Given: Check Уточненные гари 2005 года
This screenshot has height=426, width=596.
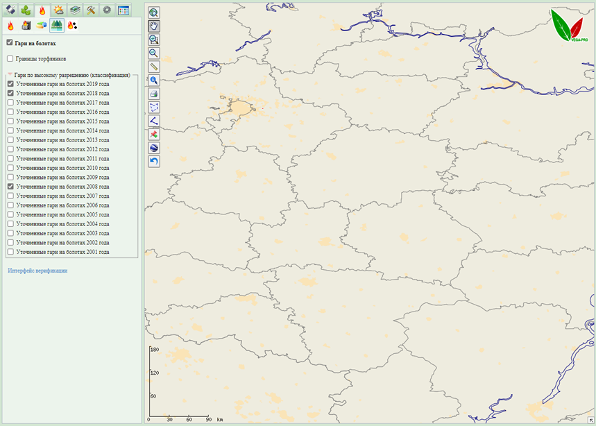Looking at the screenshot, I should coord(10,214).
